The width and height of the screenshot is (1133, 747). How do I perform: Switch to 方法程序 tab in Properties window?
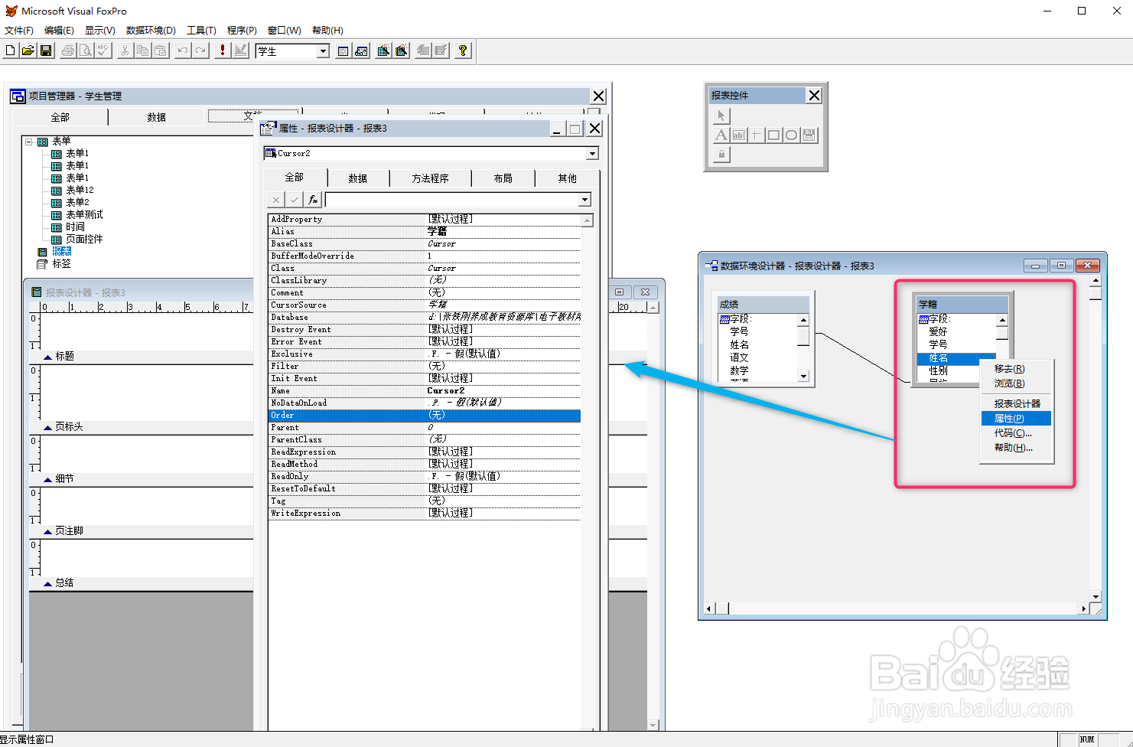tap(430, 178)
